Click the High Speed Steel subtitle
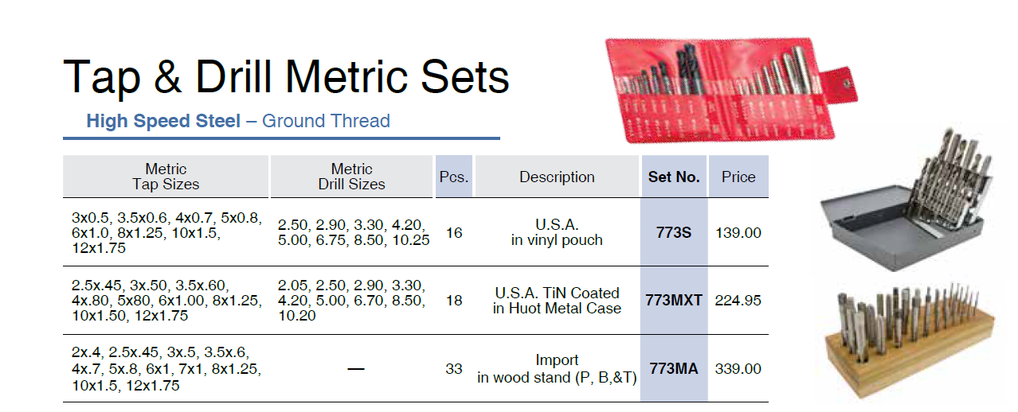The width and height of the screenshot is (1018, 412). click(x=163, y=121)
